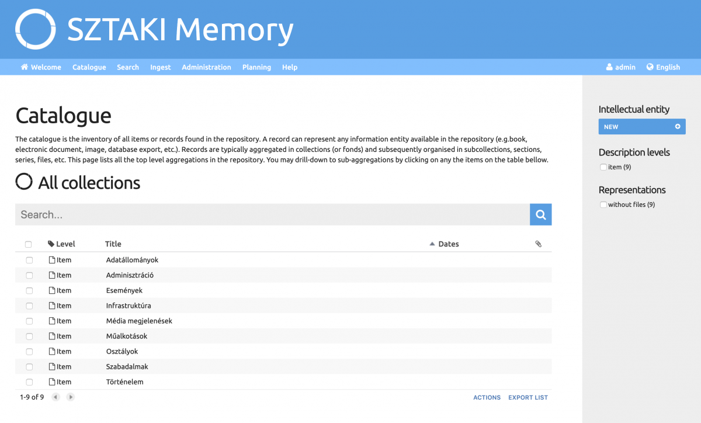The width and height of the screenshot is (701, 423).
Task: Sort by the Title column header
Action: (113, 244)
